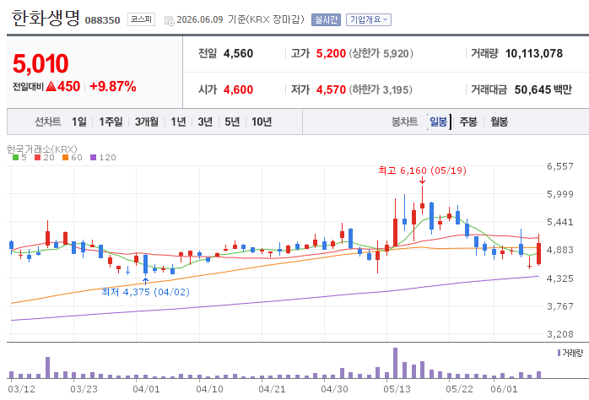
Task: Click the +9.87% change rate
Action: [113, 86]
